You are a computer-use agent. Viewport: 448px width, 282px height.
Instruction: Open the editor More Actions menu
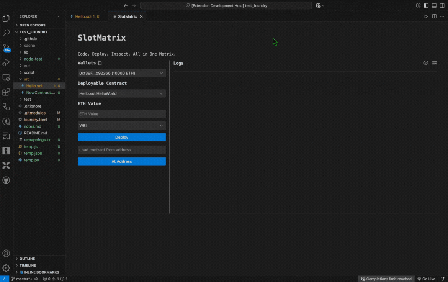click(x=442, y=16)
